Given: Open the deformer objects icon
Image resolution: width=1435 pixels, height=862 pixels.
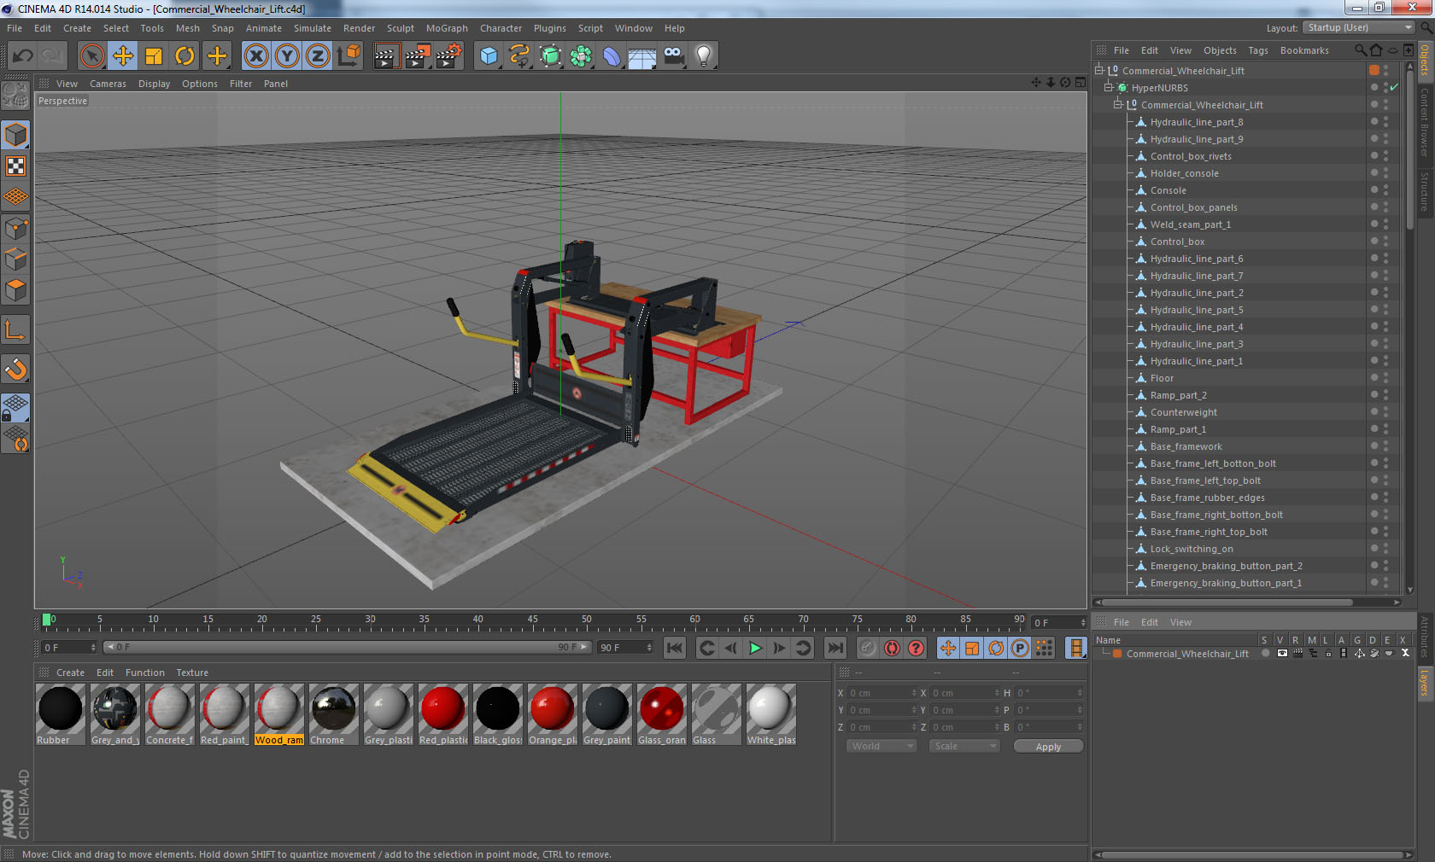Looking at the screenshot, I should [612, 56].
